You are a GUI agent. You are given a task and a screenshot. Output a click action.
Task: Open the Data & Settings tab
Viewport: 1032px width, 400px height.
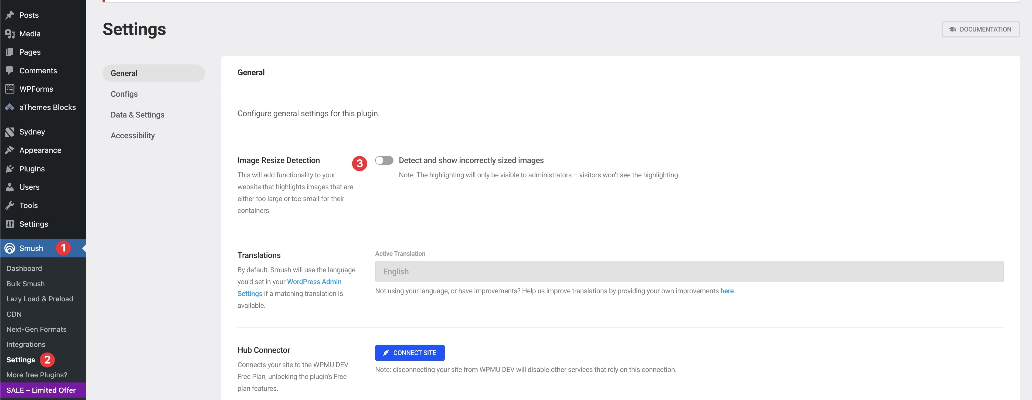pos(137,115)
